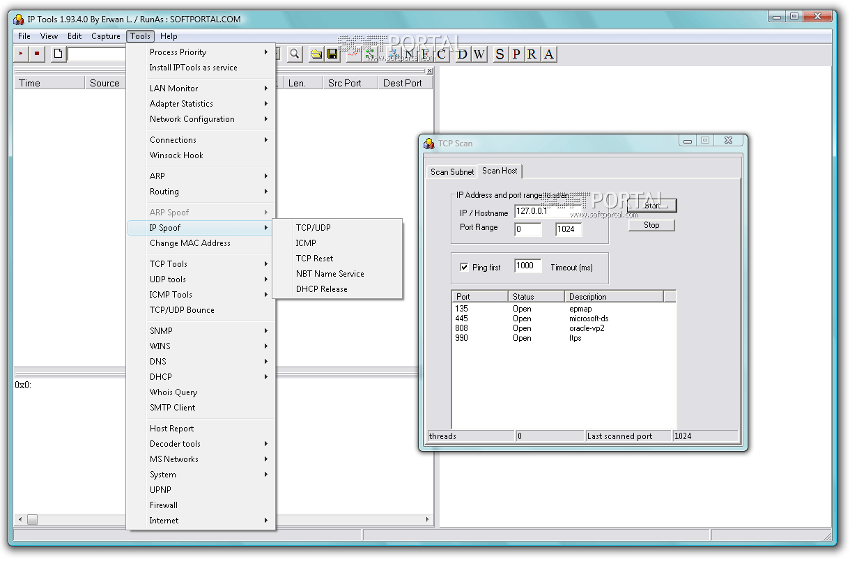Stop capture with the red square icon

pos(37,54)
